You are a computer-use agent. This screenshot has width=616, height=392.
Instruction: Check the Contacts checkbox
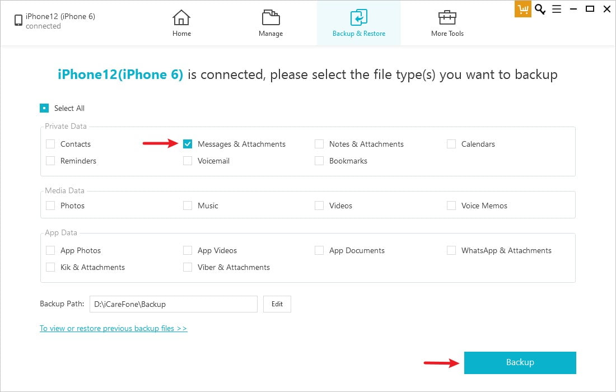[50, 144]
